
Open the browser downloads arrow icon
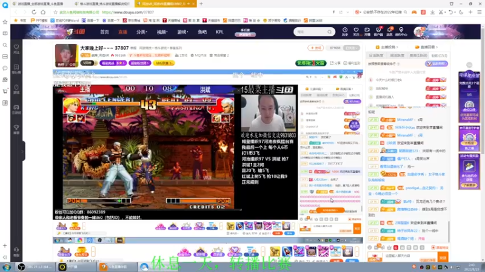pos(432,12)
